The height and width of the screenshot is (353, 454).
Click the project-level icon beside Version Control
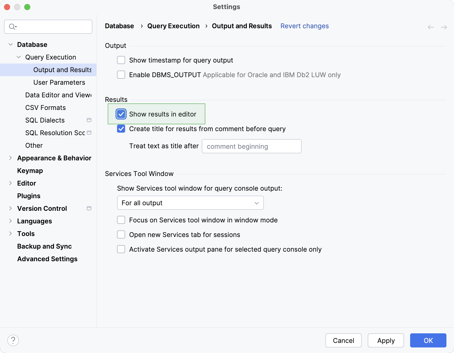89,208
